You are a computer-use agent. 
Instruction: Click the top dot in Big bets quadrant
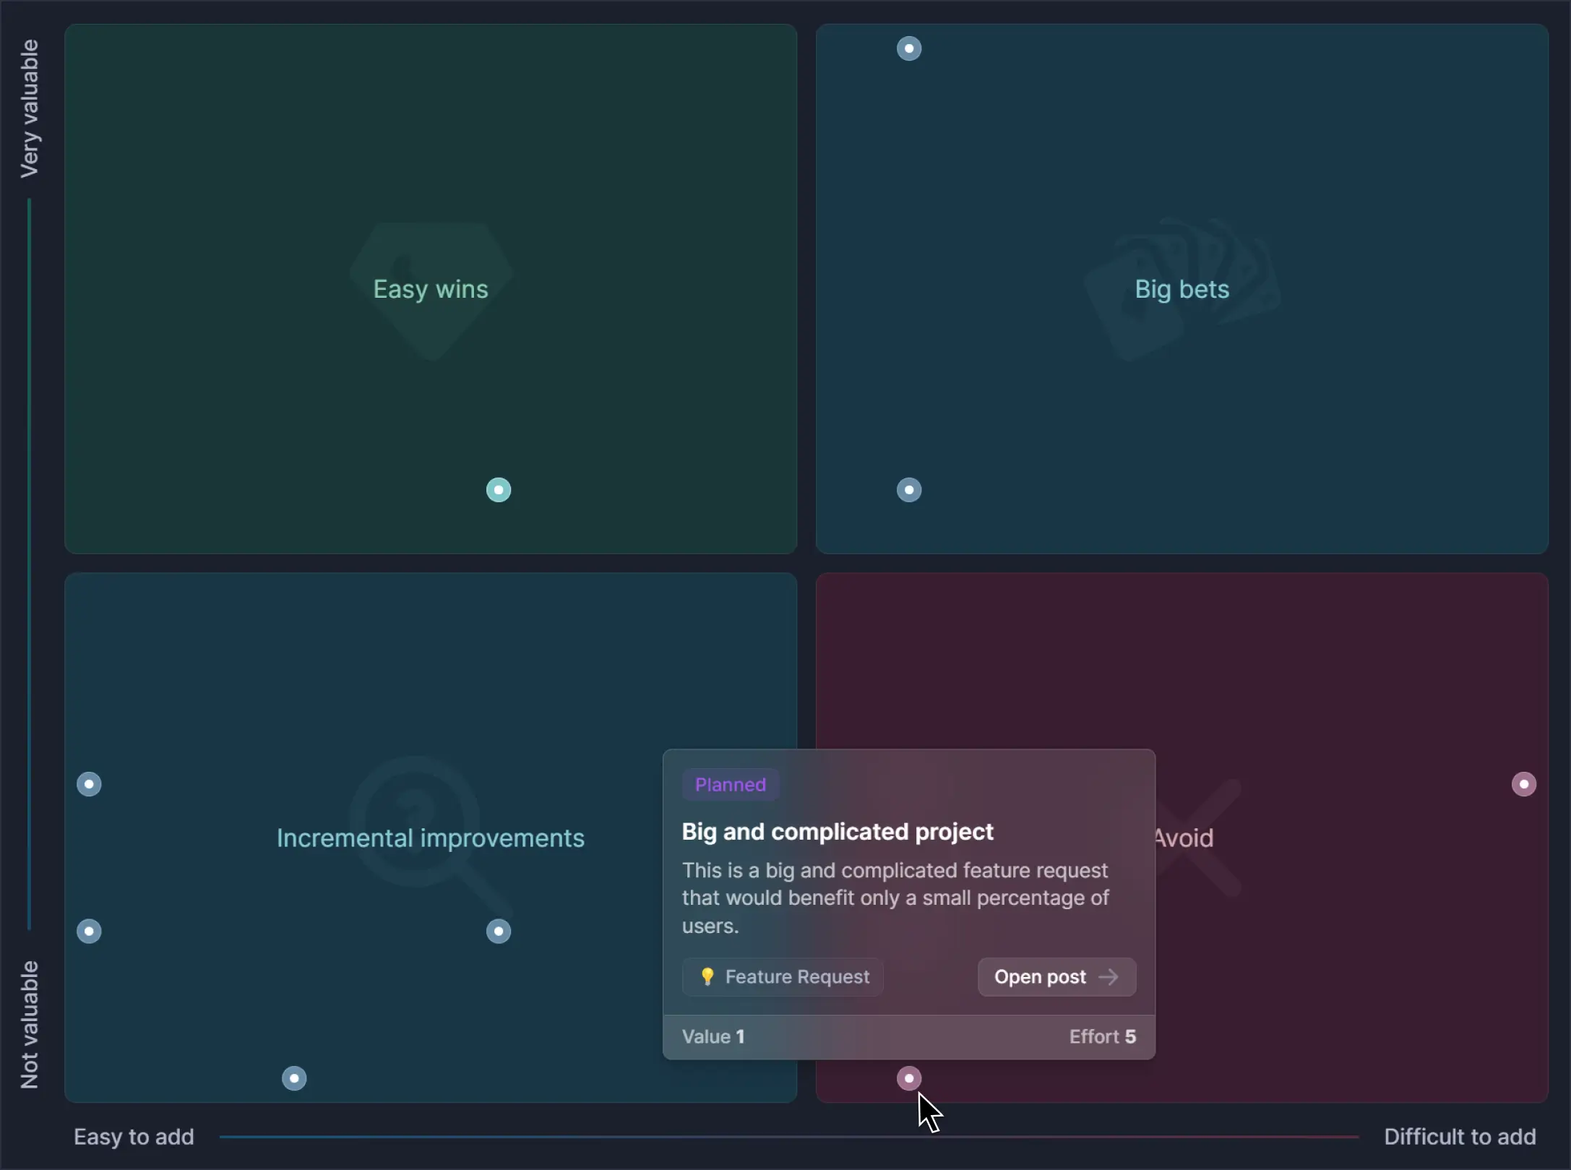click(909, 48)
